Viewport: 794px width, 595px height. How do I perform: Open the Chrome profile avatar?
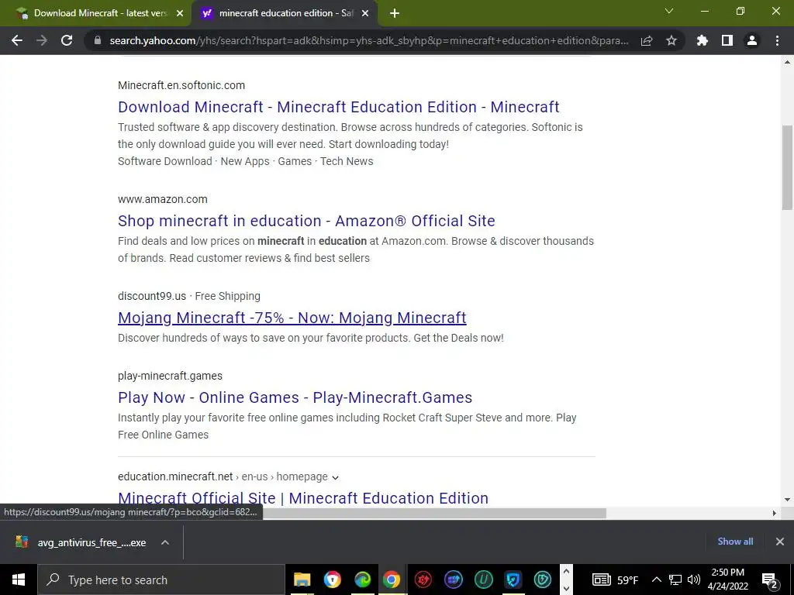[752, 40]
